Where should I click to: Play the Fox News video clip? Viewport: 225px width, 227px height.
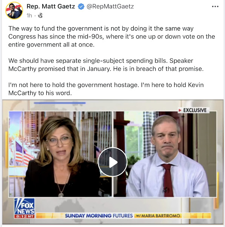pyautogui.click(x=112, y=162)
